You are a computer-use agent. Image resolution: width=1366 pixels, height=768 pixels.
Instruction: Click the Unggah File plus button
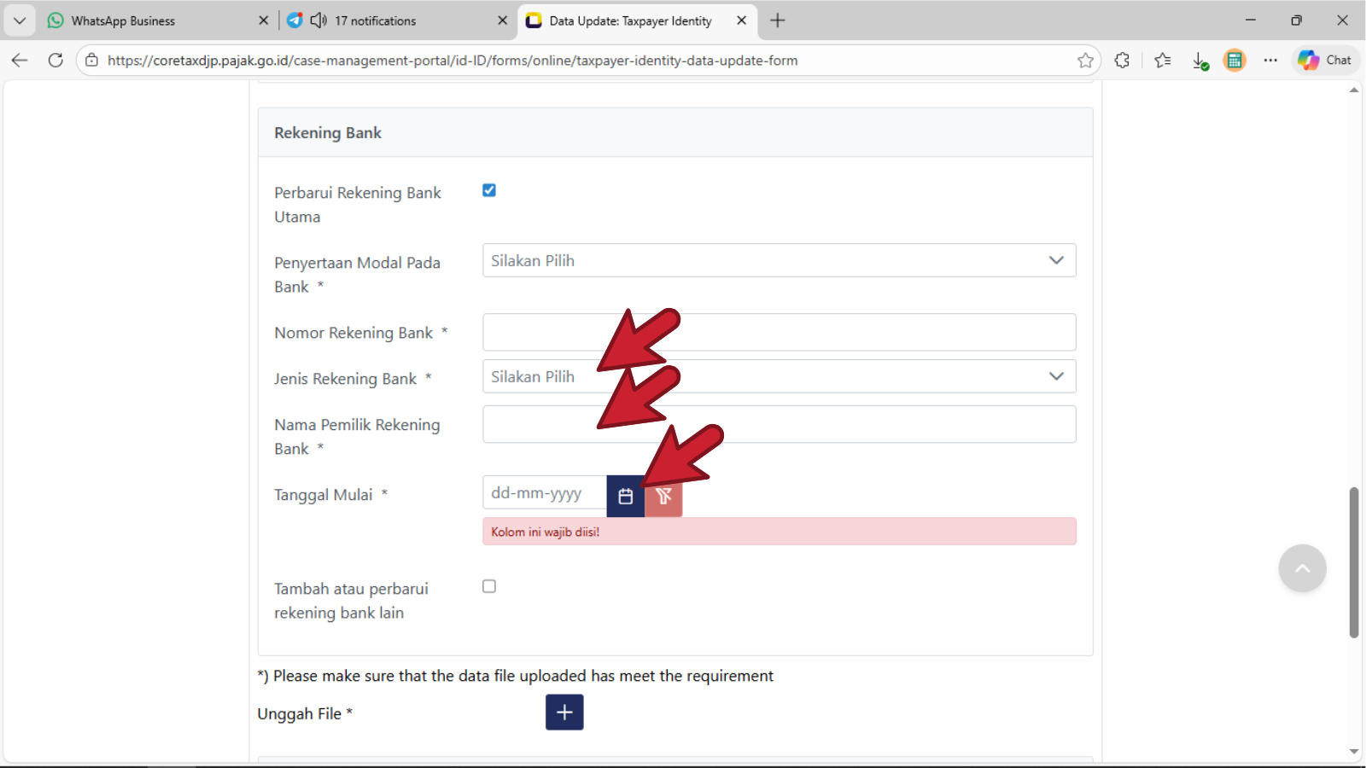point(564,713)
